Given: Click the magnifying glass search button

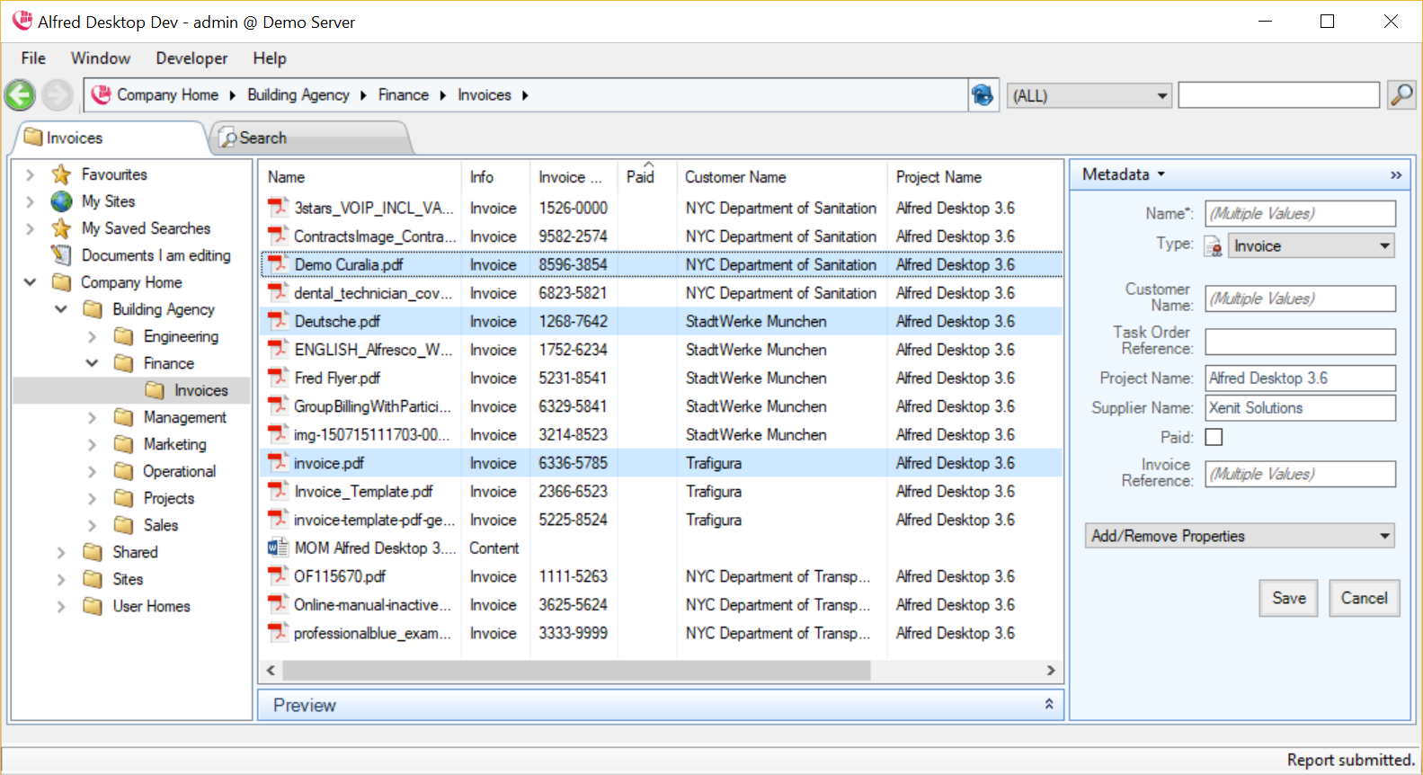Looking at the screenshot, I should (1401, 94).
